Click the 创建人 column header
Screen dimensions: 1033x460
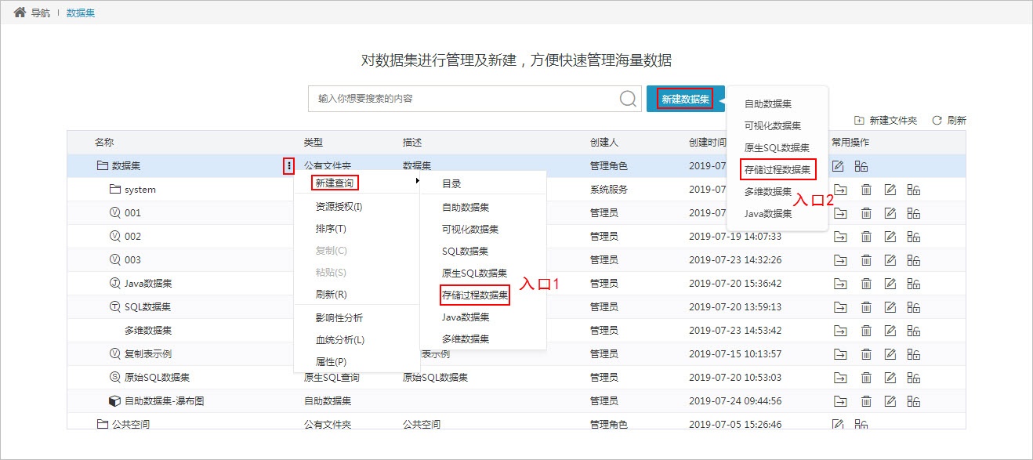pyautogui.click(x=604, y=143)
